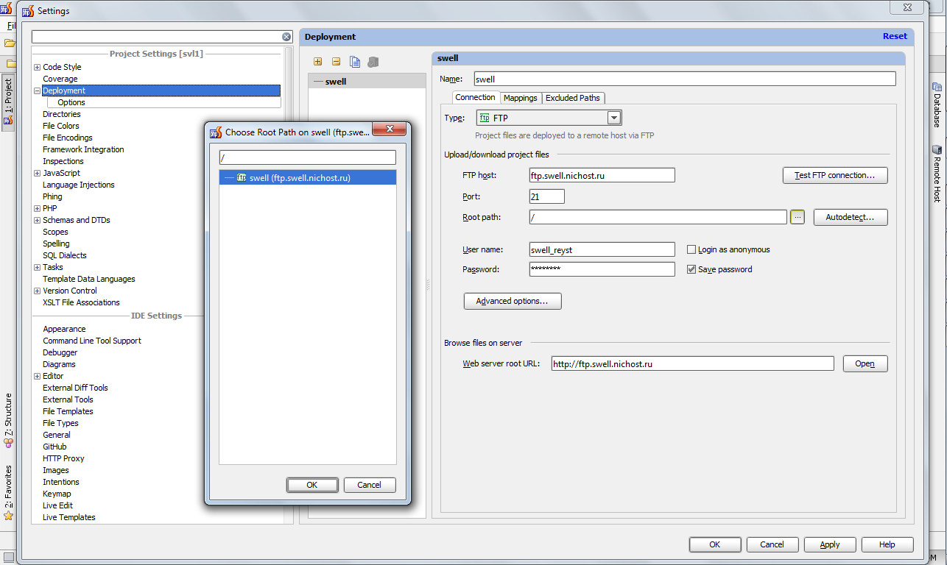This screenshot has height=565, width=947.
Task: Open the Remote Host tool window
Action: tap(937, 174)
